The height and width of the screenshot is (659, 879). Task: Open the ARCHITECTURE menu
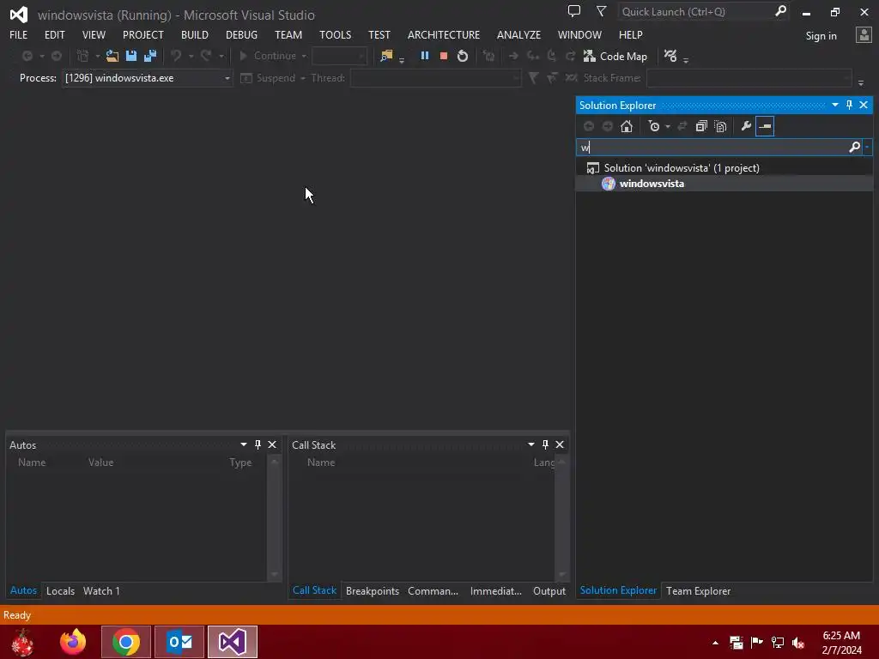click(444, 34)
